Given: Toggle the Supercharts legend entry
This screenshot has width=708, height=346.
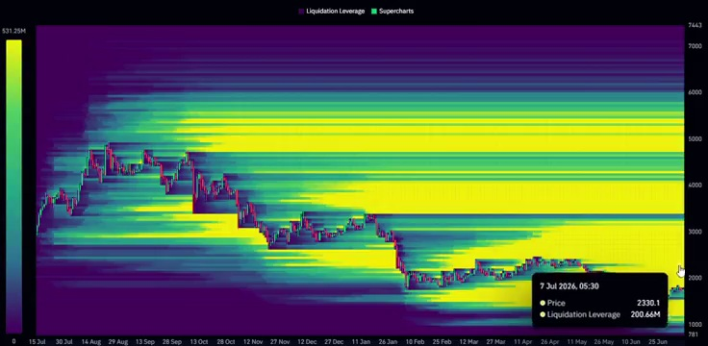Looking at the screenshot, I should click(x=392, y=12).
